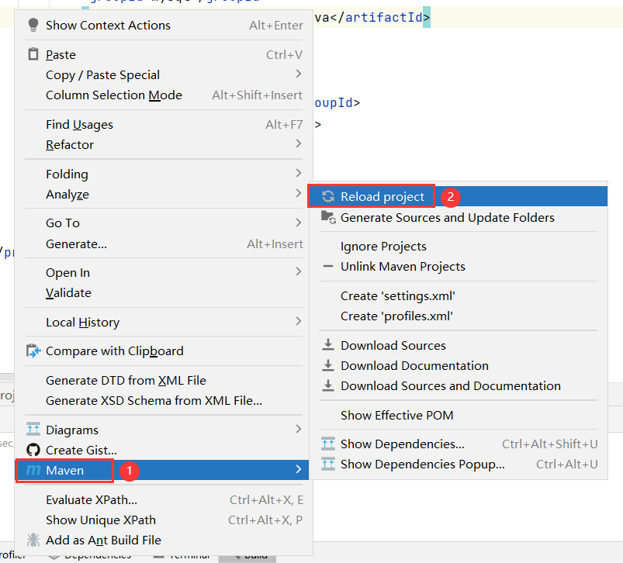Click the lightbulb icon for context actions
The width and height of the screenshot is (623, 563).
click(33, 25)
